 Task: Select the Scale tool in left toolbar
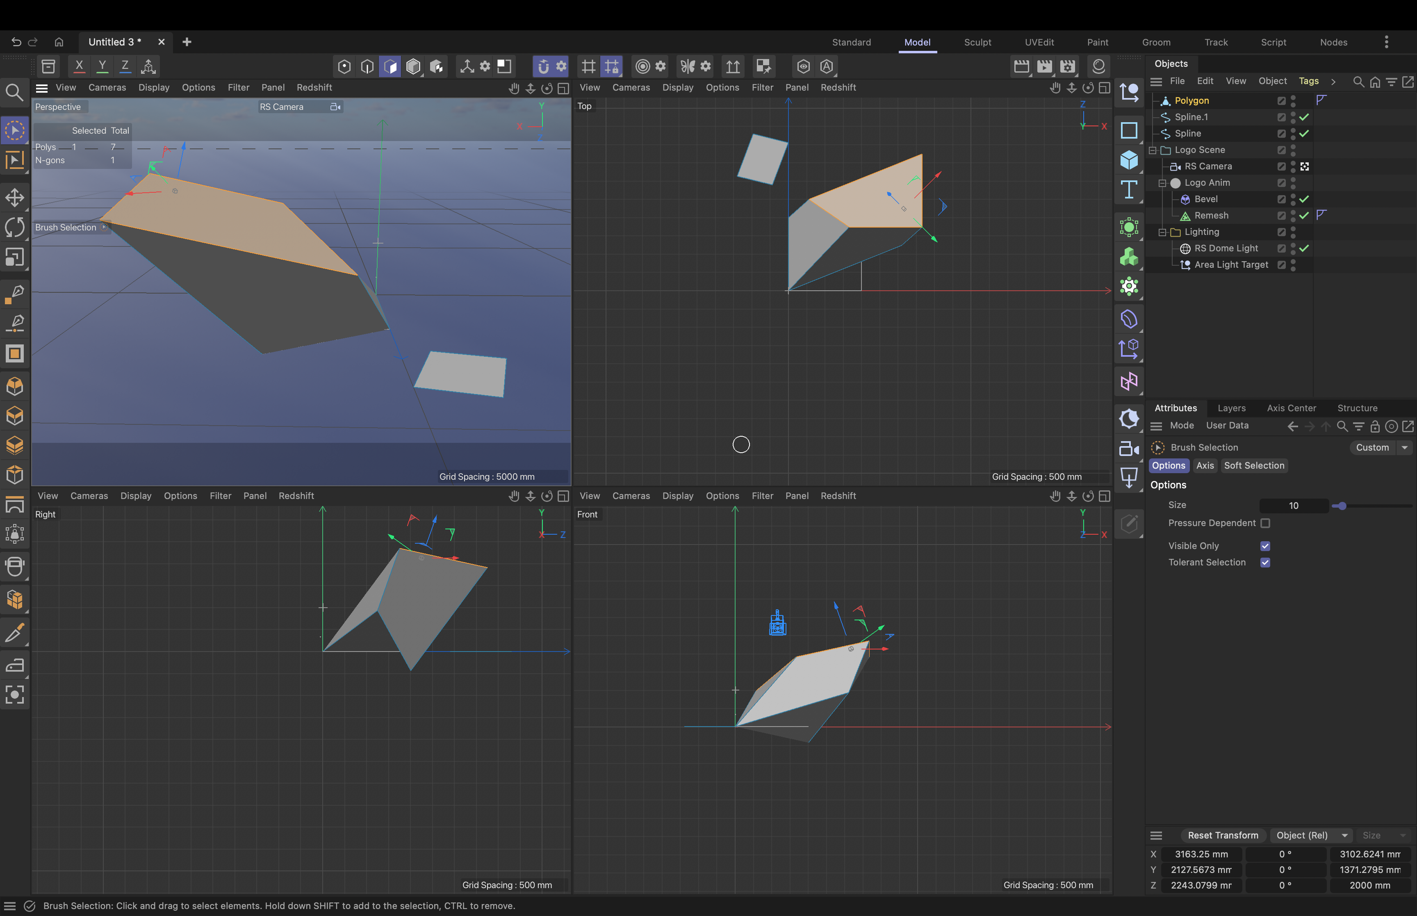15,257
